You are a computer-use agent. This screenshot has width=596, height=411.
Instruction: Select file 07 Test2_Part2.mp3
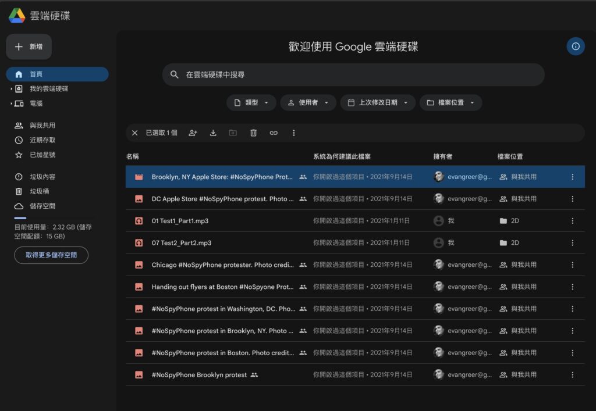pos(355,243)
